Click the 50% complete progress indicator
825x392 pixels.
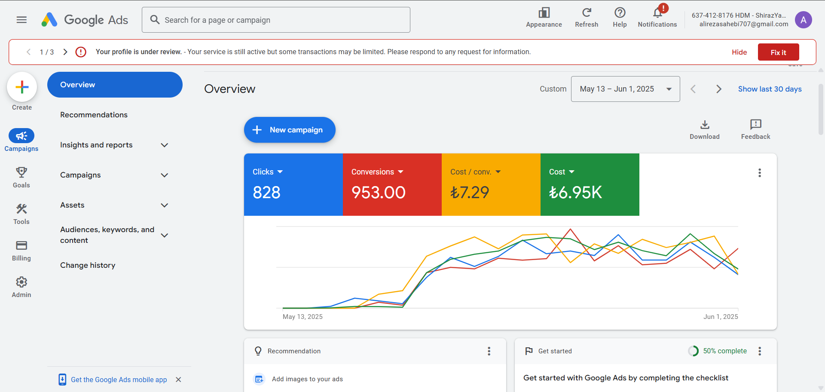[718, 351]
